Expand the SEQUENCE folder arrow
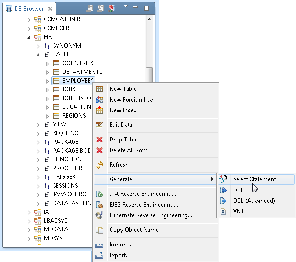Screen dimensions: 296x262 (x=38, y=133)
